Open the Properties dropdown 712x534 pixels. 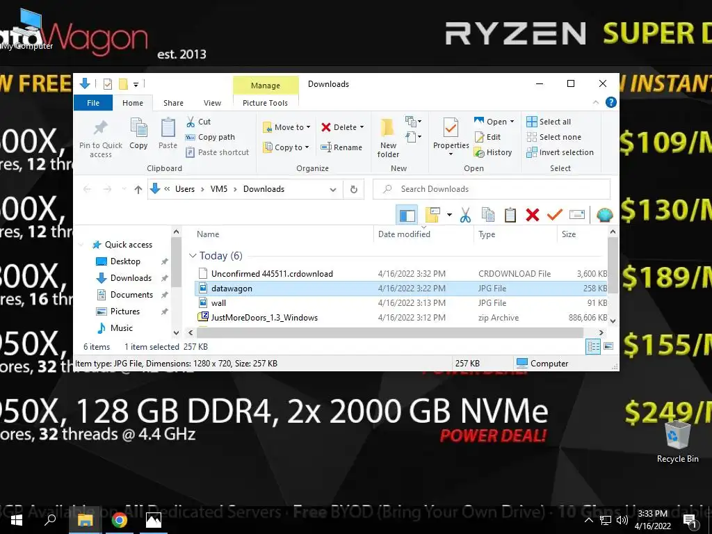click(x=451, y=154)
